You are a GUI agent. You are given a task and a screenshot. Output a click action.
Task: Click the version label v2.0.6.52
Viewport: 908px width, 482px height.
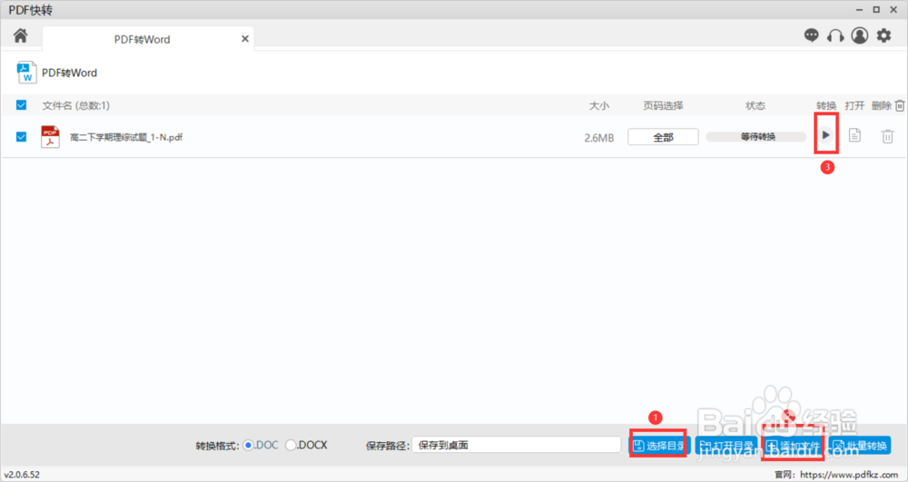click(x=22, y=475)
